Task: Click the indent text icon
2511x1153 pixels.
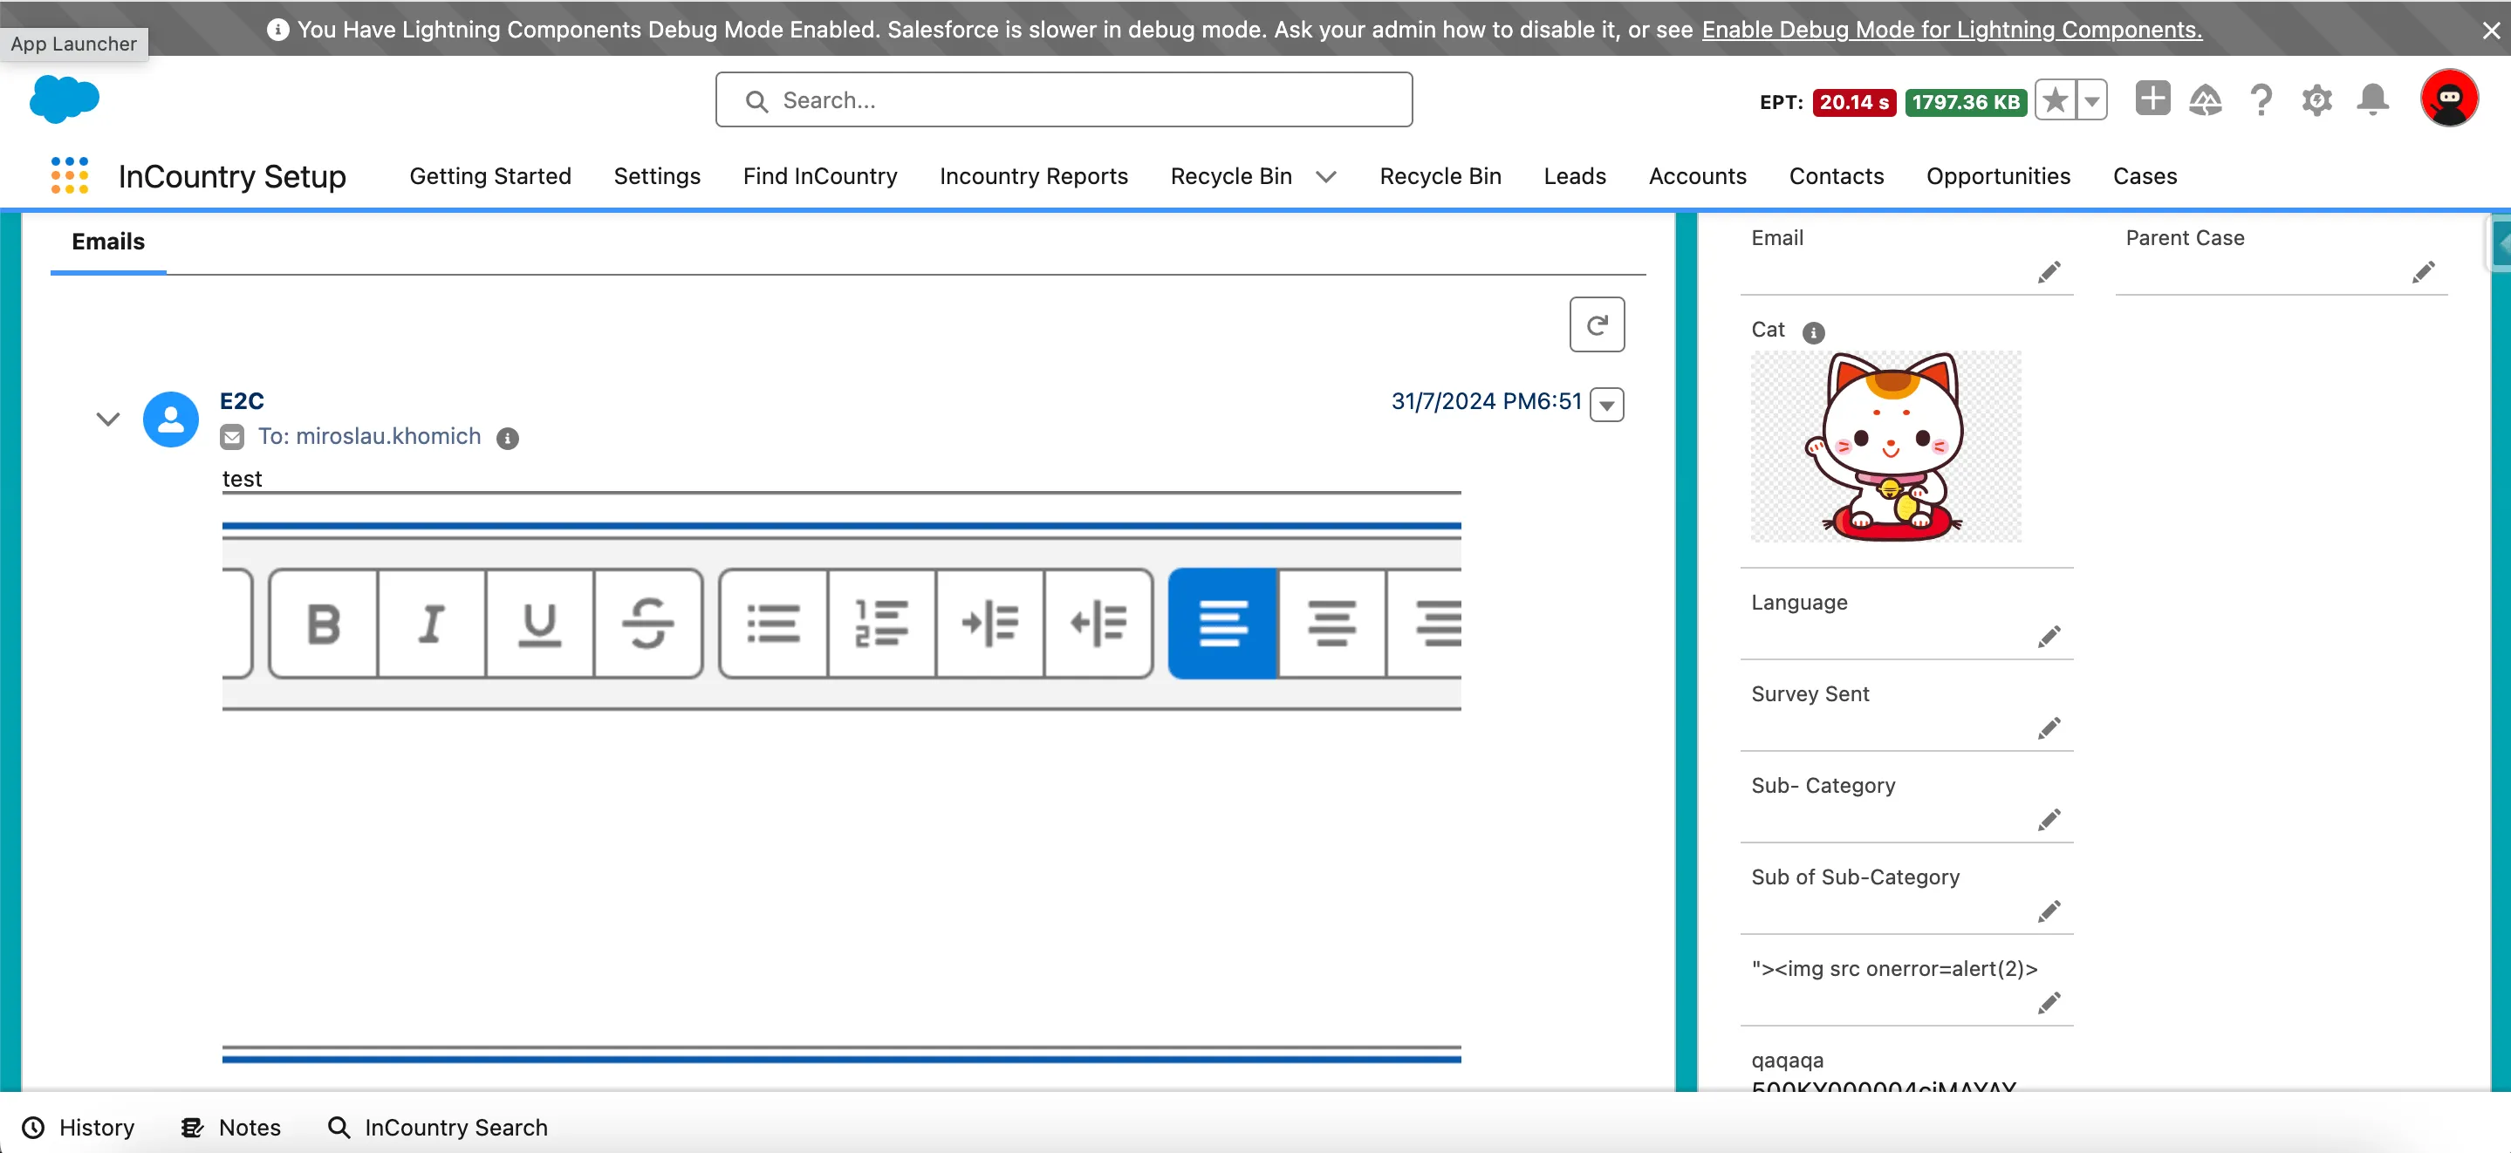Action: [x=990, y=624]
